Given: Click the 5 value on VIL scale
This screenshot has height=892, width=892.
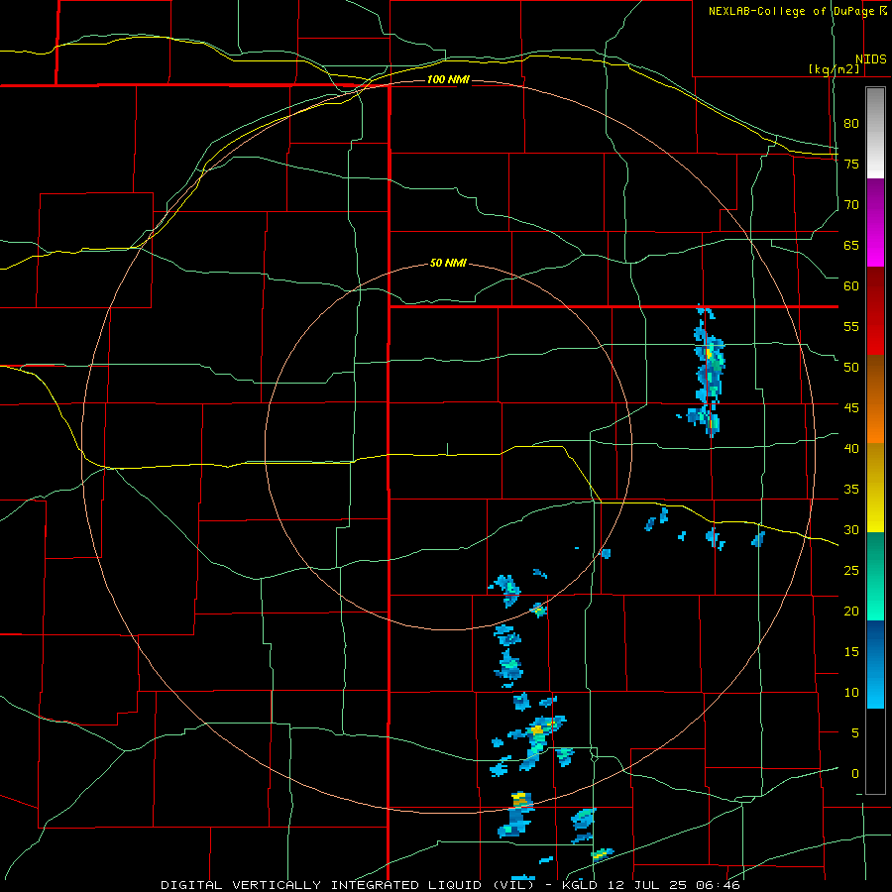Looking at the screenshot, I should [855, 733].
